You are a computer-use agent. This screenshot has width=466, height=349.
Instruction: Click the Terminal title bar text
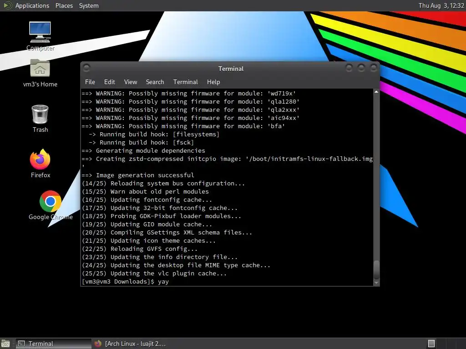tap(231, 69)
